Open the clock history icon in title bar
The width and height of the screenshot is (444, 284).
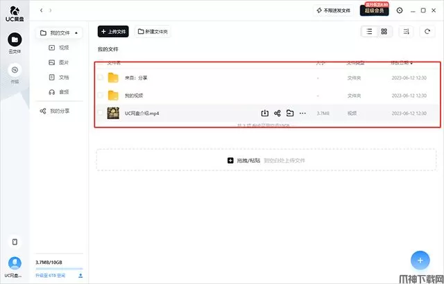(400, 10)
